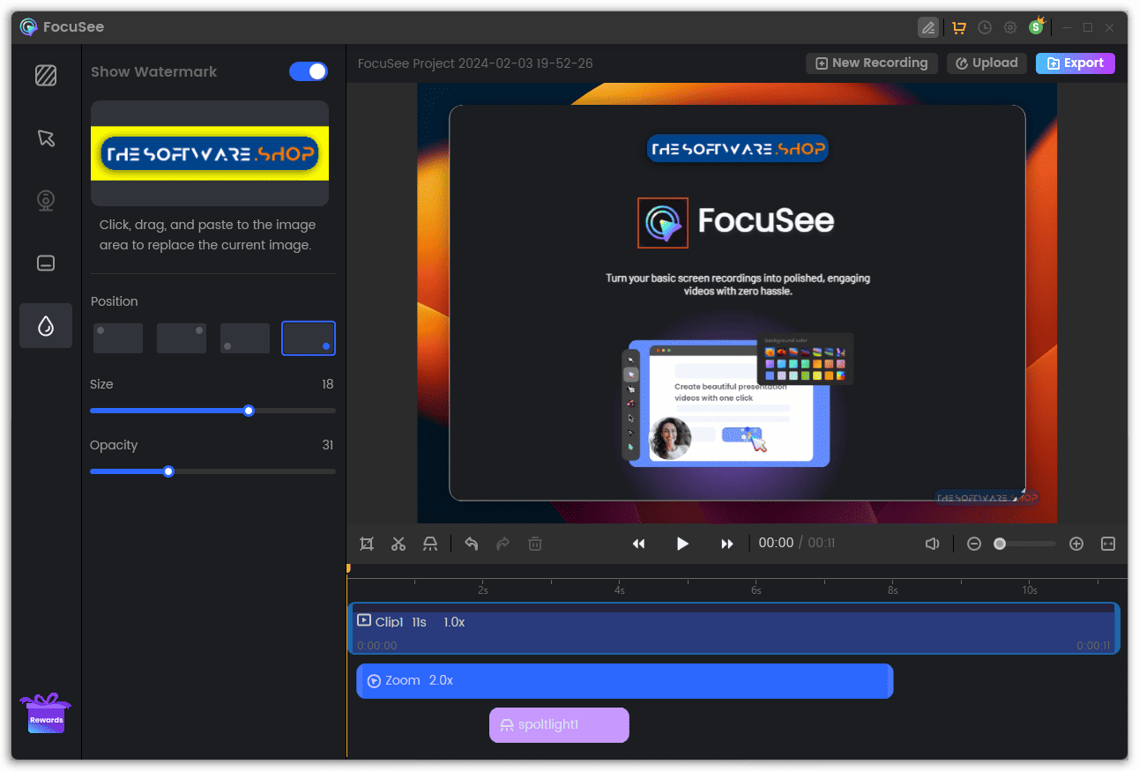Add a spotlight effect from toolbar
The image size is (1139, 771).
[x=430, y=544]
